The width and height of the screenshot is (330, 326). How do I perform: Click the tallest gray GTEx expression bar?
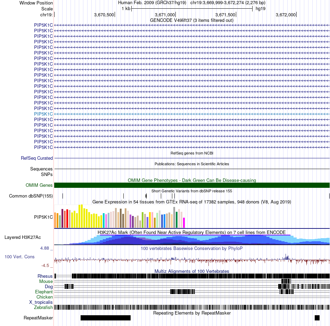(x=174, y=217)
